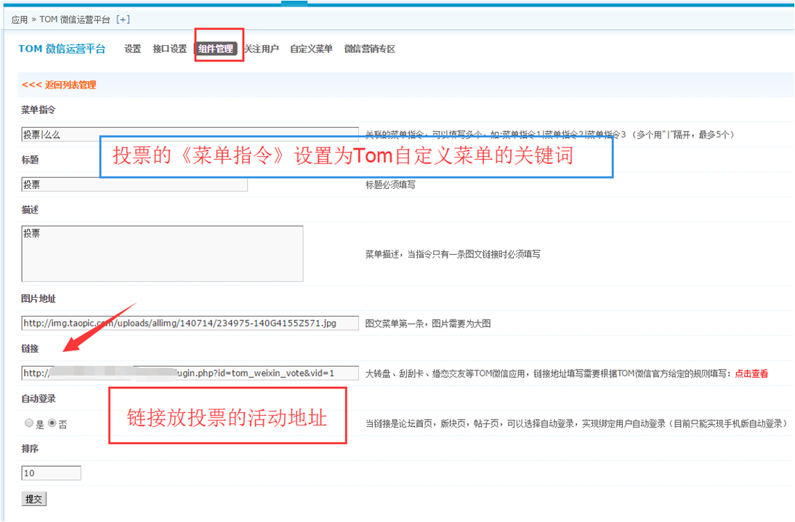
Task: Open the 设置 tab
Action: pos(132,49)
